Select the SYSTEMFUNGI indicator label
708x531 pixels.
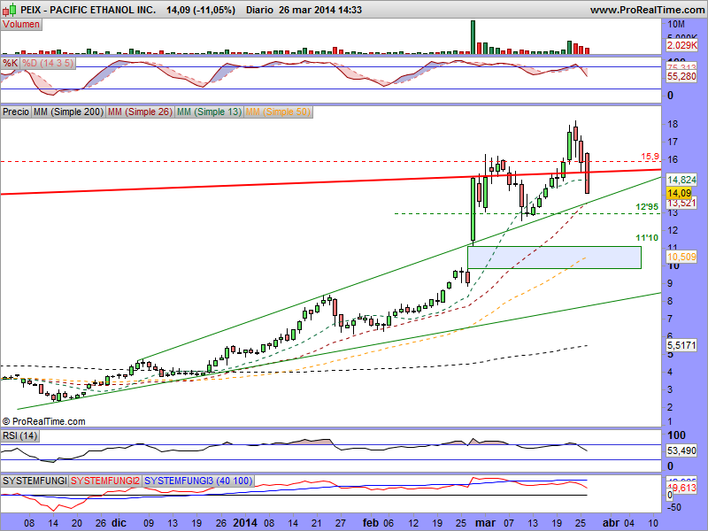tap(35, 481)
